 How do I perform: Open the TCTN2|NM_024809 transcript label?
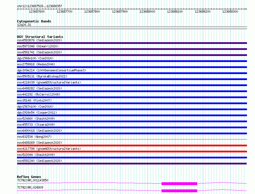(30, 187)
